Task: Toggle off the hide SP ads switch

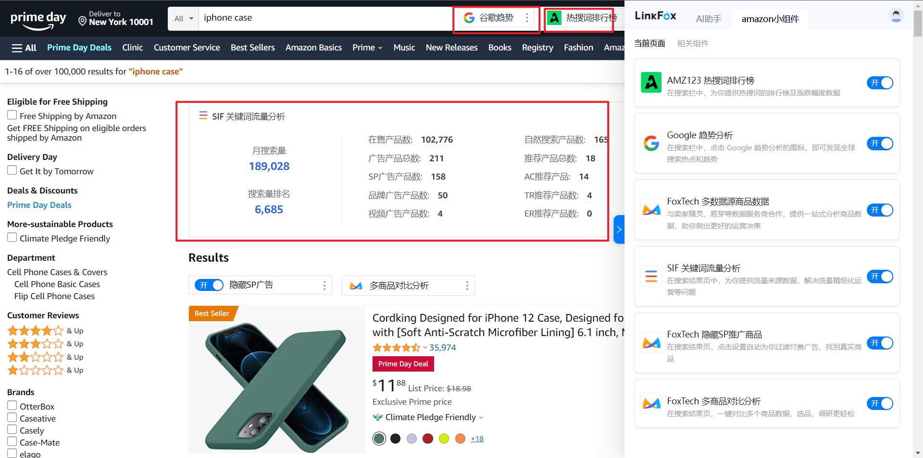Action: (x=209, y=286)
